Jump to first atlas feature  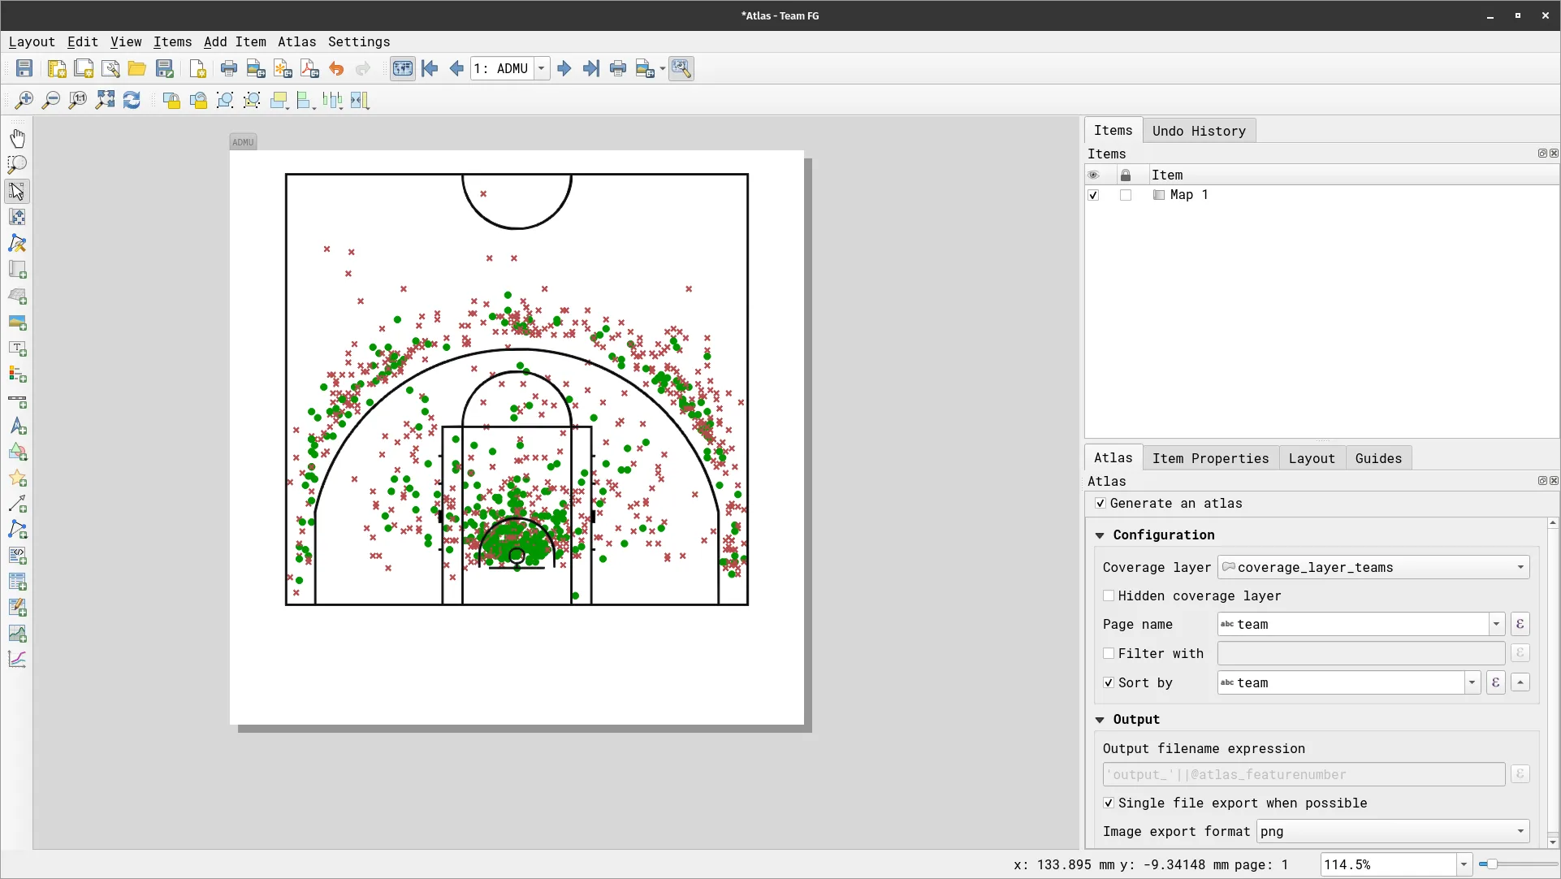pyautogui.click(x=430, y=69)
